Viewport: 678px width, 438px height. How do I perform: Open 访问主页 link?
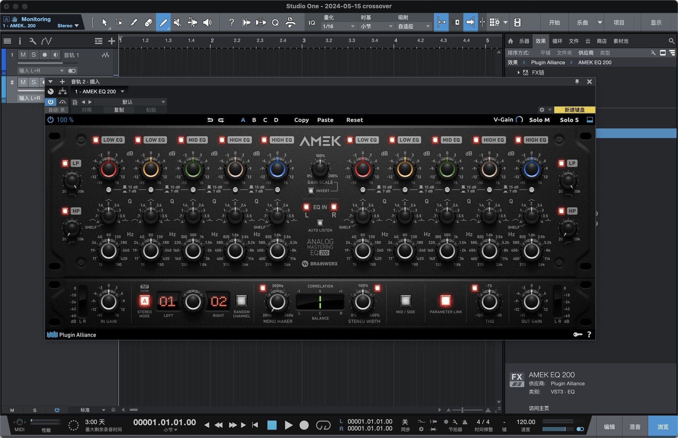tap(539, 408)
